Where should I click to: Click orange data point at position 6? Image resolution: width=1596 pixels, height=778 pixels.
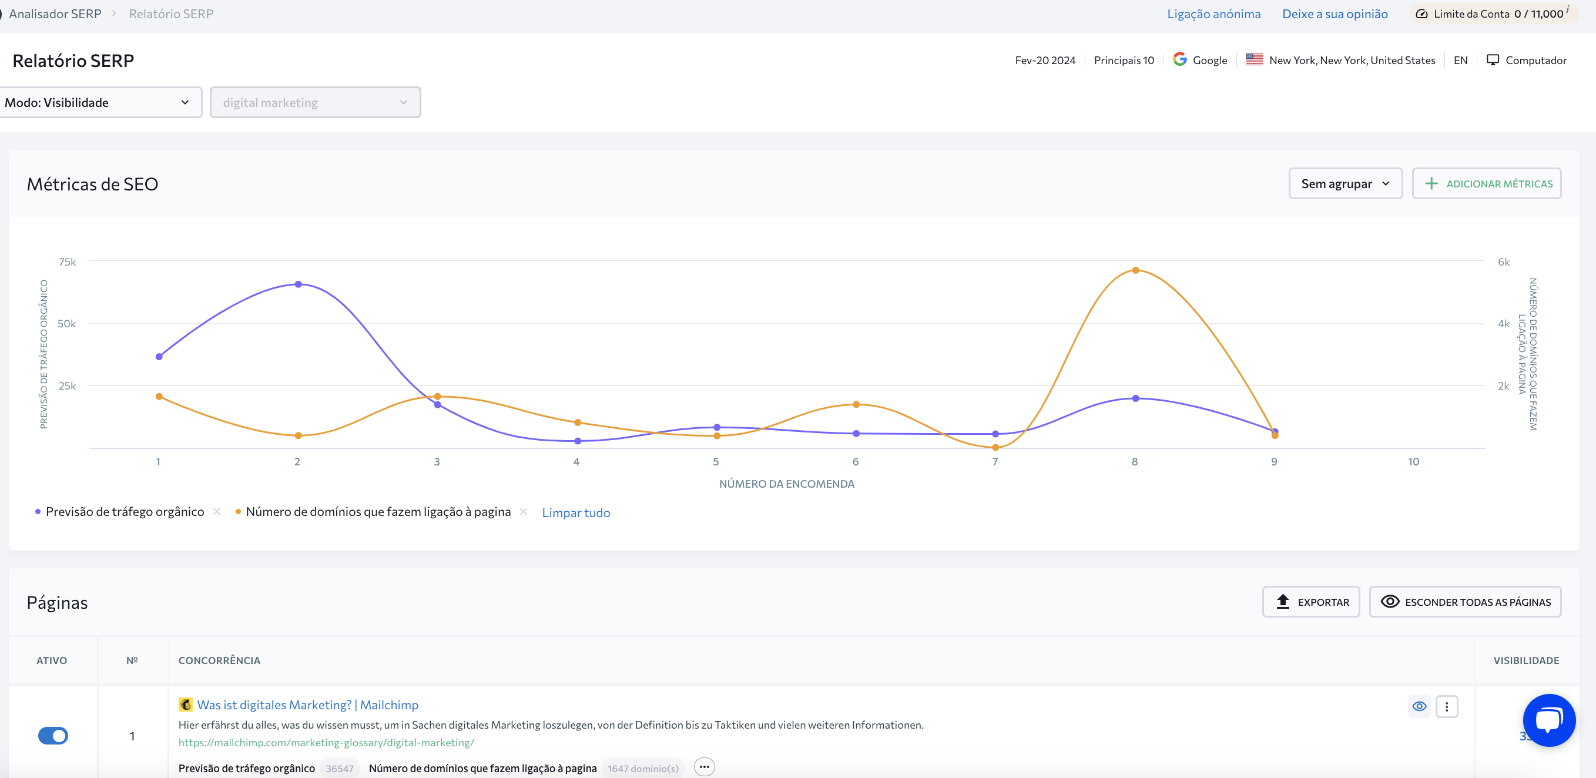click(x=856, y=404)
